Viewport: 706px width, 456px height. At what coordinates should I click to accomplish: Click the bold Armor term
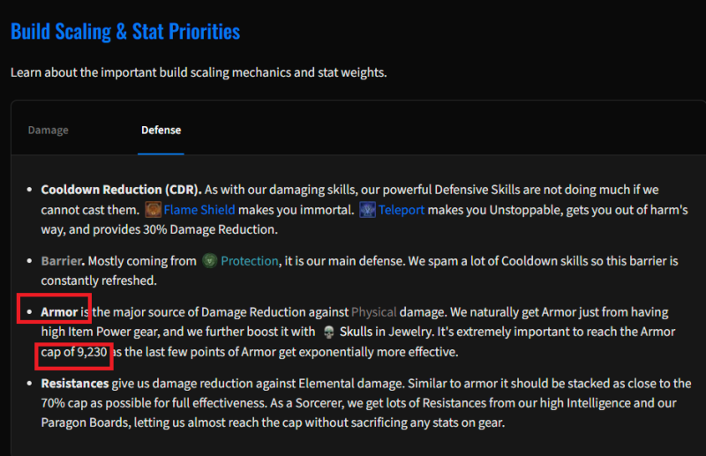tap(59, 312)
